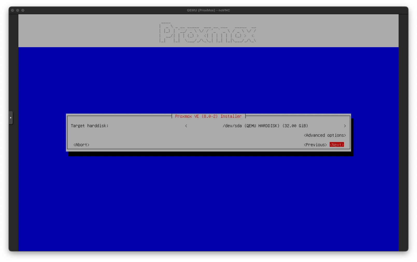Viewport: 417px width, 262px height.
Task: Maximize the noVNC window
Action: (23, 10)
